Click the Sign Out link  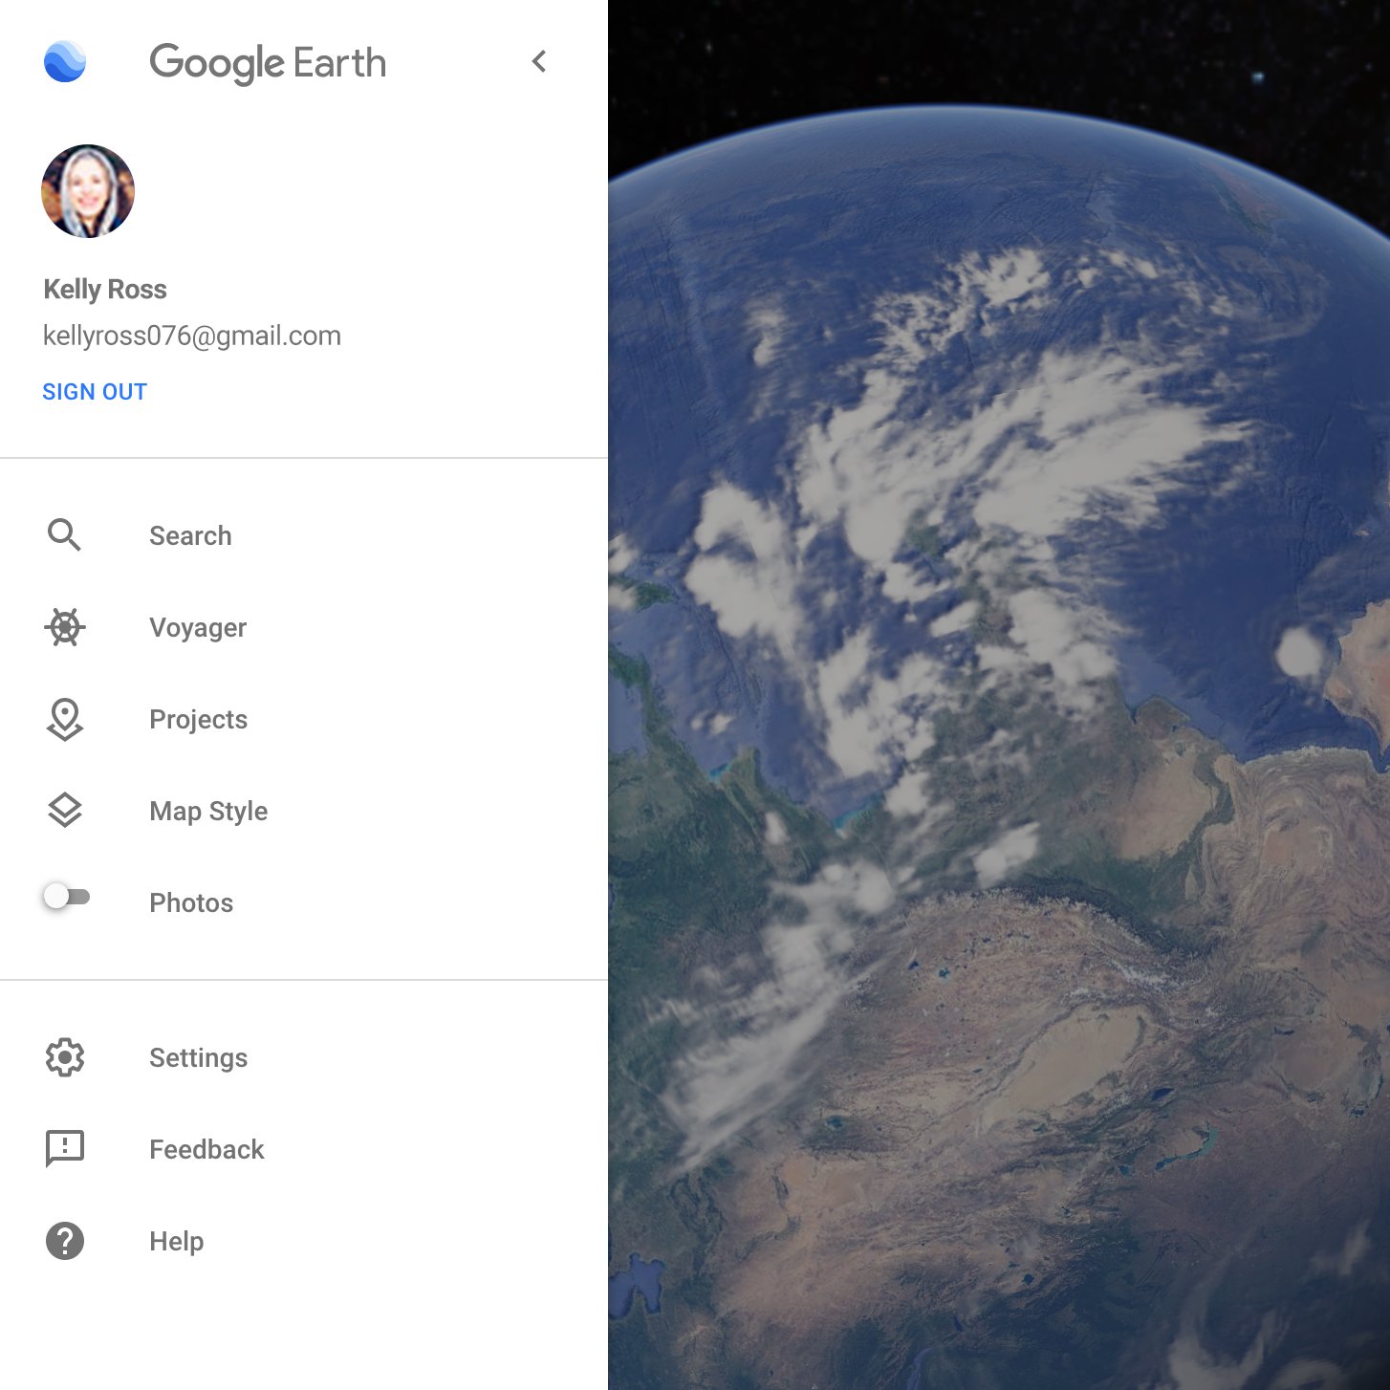[x=95, y=392]
